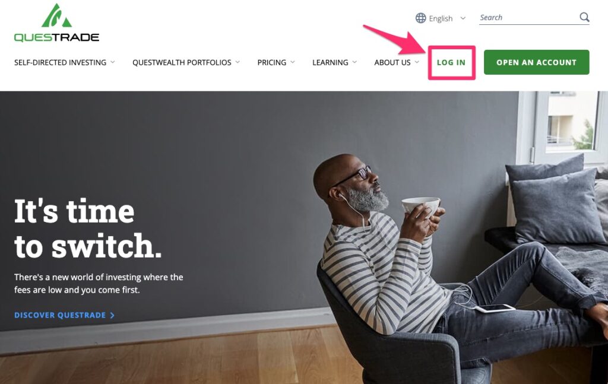Expand the English language dropdown chevron

463,18
